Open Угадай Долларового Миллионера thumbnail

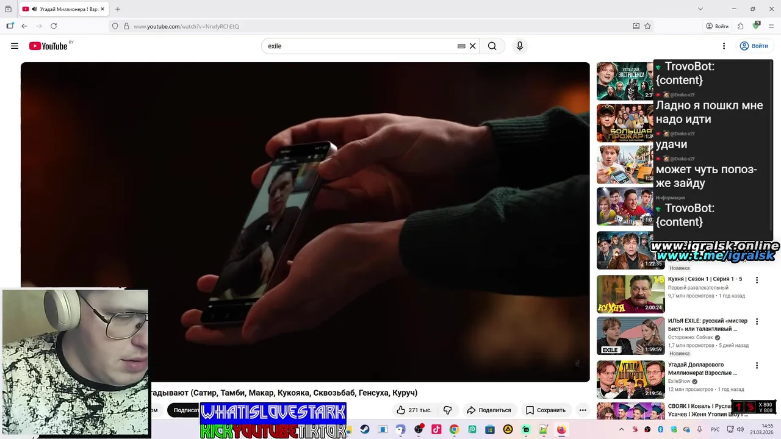click(x=630, y=379)
